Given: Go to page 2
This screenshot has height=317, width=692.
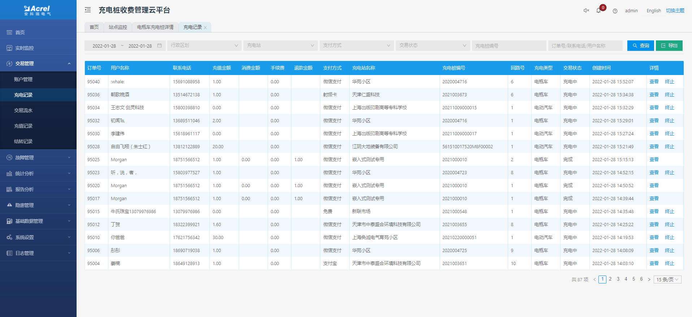Looking at the screenshot, I should pos(610,279).
